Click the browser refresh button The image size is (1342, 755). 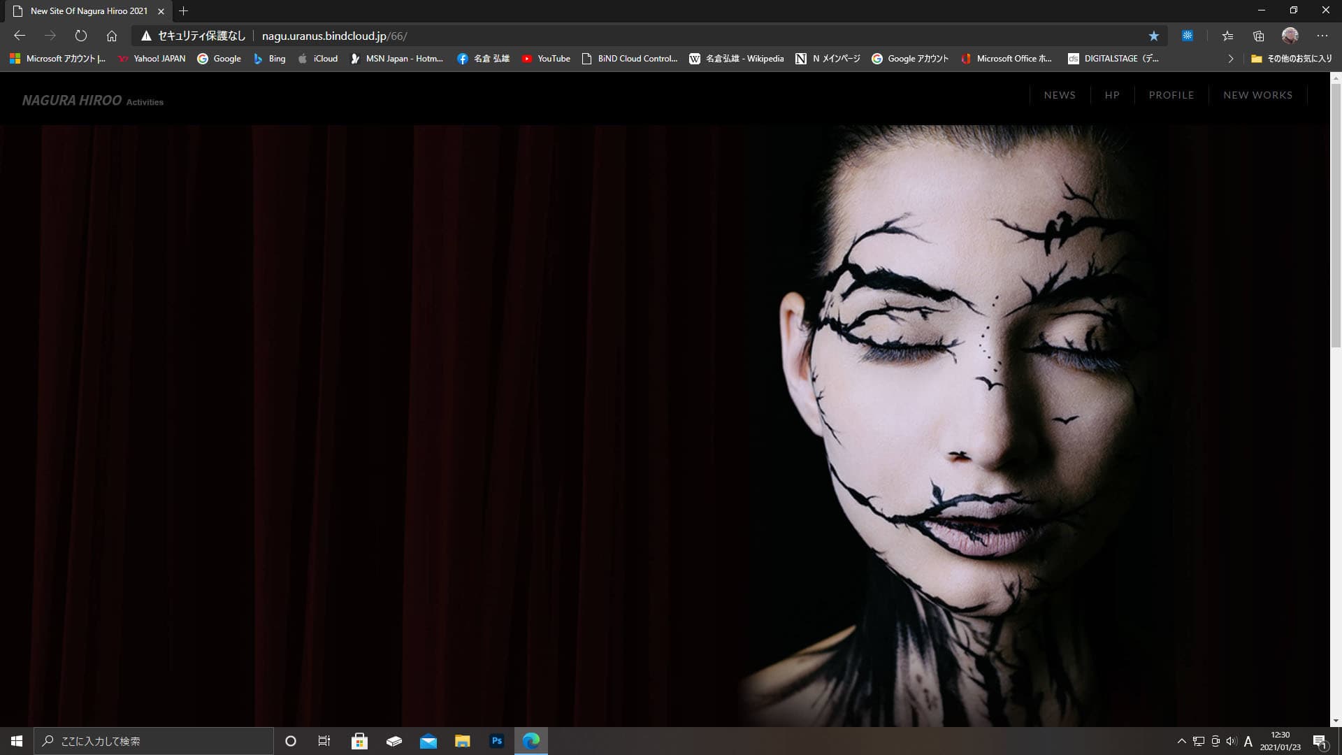(x=81, y=36)
